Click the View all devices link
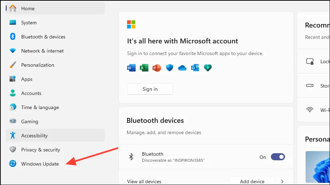This screenshot has width=330, height=185. (144, 181)
